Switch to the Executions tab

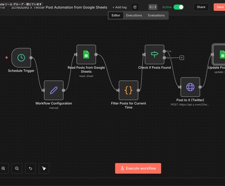pyautogui.click(x=134, y=15)
